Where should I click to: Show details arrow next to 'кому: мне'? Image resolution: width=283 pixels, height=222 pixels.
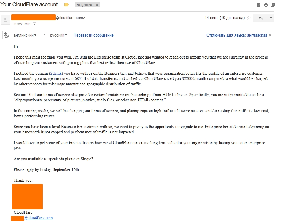point(35,24)
